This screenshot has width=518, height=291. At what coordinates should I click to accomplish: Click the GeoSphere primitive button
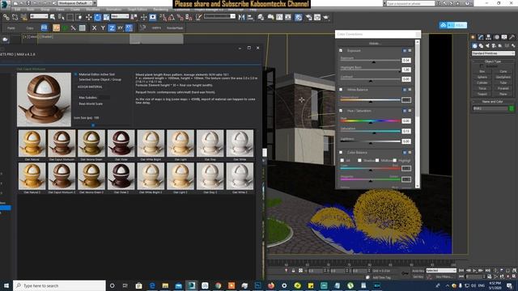pos(503,77)
